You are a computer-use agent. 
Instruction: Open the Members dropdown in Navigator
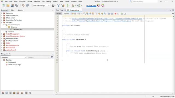tap(13, 57)
